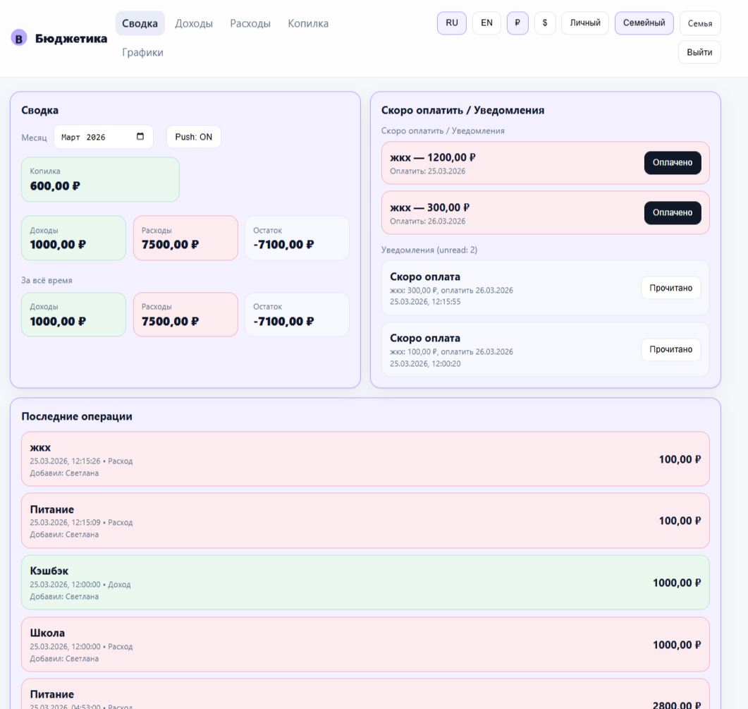Click all-time Остаток -7100,00 ₽ value

tap(283, 321)
